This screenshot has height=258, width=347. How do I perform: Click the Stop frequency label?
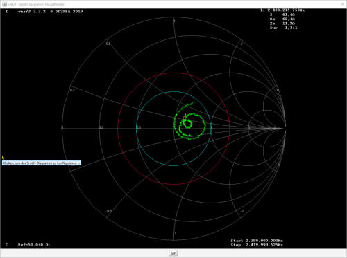click(x=257, y=245)
